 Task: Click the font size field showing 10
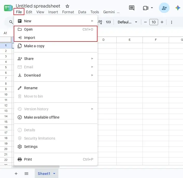click(x=154, y=22)
